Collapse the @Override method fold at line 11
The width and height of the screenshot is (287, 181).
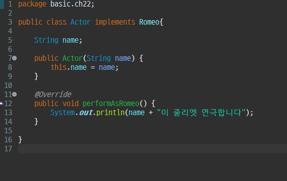coord(15,95)
